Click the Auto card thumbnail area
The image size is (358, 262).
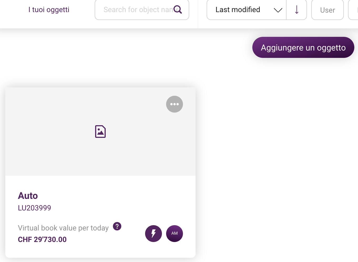[100, 132]
